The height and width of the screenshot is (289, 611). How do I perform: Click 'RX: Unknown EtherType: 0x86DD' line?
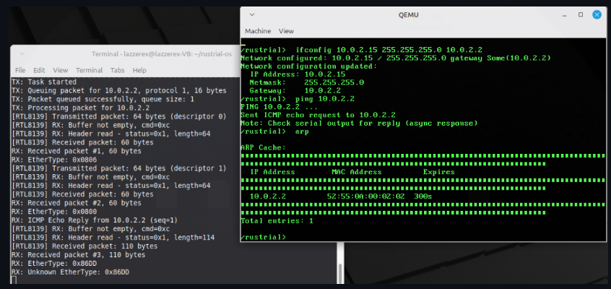coord(70,272)
